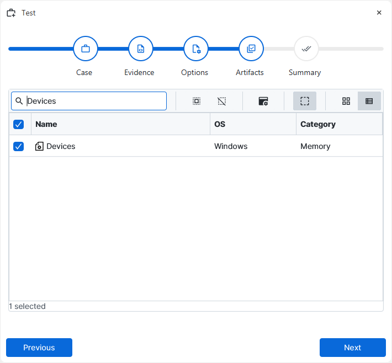
Task: Click the deselect all artifacts icon
Action: pos(221,101)
